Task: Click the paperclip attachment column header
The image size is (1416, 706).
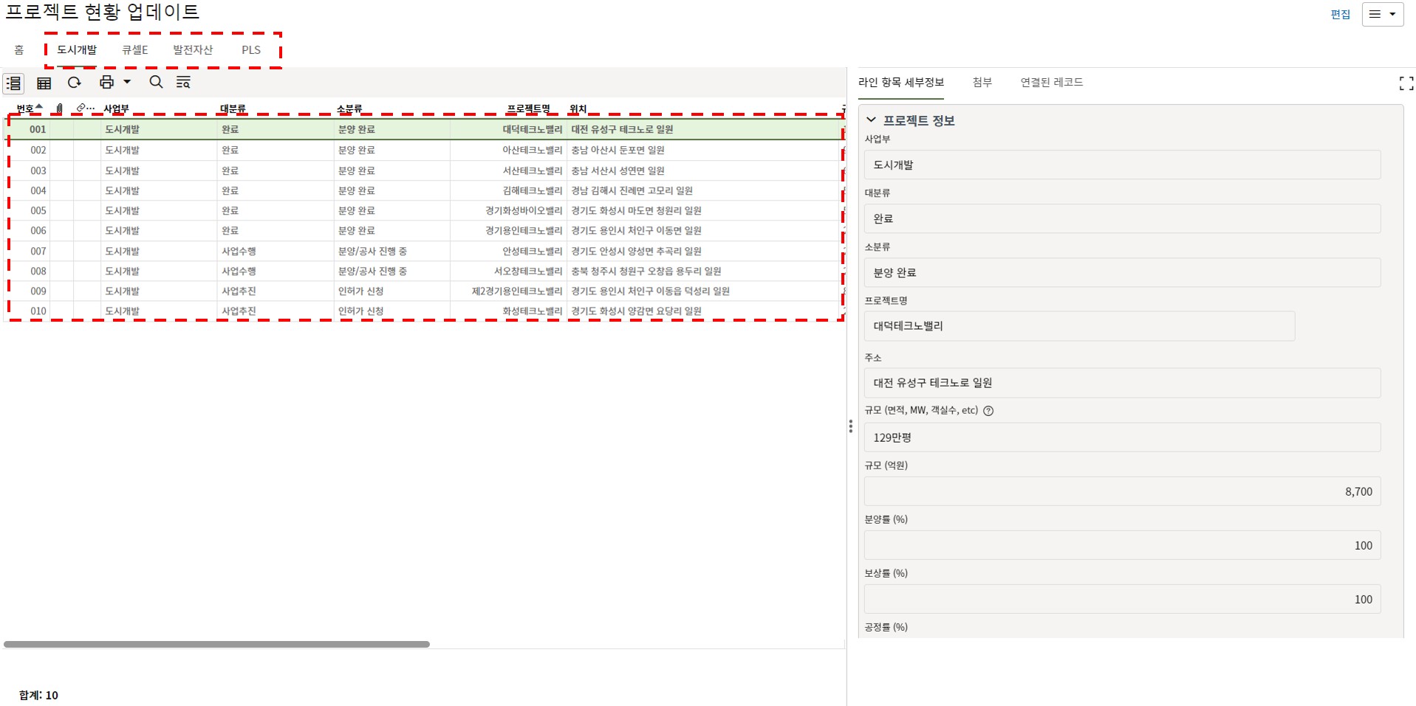Action: pos(59,108)
